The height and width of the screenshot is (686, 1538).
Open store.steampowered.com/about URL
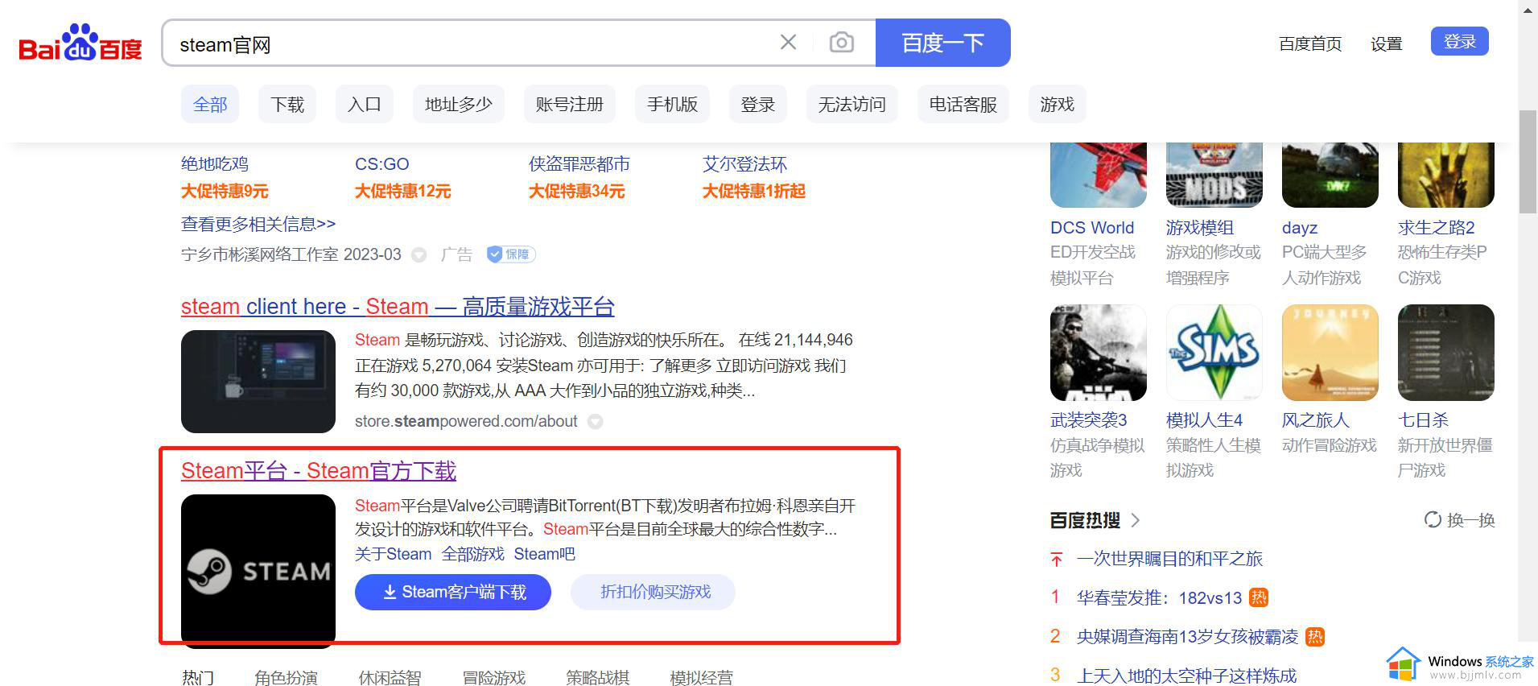tap(466, 421)
